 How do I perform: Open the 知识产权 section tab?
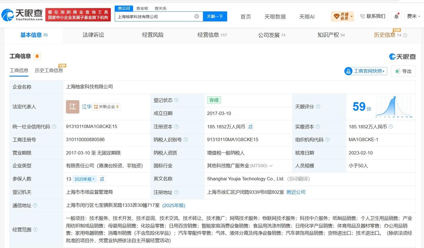pyautogui.click(x=331, y=35)
